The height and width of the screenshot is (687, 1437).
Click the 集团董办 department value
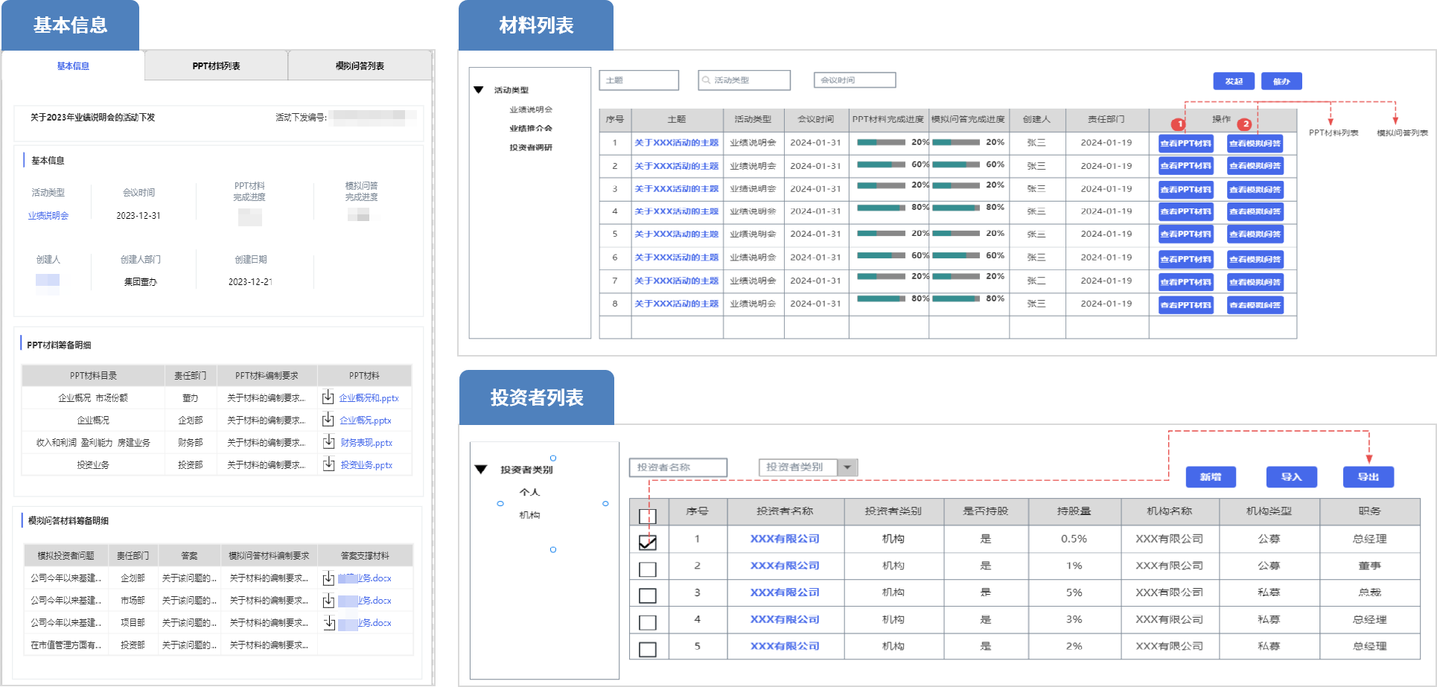click(x=140, y=282)
